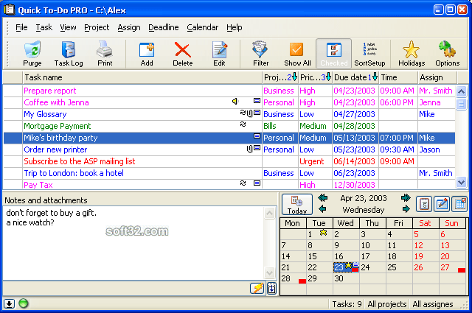Screen dimensions: 472x313
Task: Click the sound icon on Coffee with Jenna
Action: point(235,102)
